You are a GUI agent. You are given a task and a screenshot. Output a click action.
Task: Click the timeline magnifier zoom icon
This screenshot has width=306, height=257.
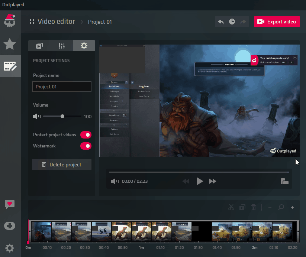coord(281,207)
